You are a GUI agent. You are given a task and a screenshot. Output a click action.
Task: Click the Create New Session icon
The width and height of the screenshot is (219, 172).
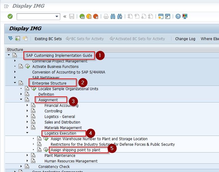click(x=161, y=17)
